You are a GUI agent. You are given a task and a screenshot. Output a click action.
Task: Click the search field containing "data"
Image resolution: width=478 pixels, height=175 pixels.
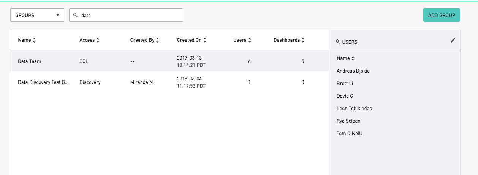(126, 15)
